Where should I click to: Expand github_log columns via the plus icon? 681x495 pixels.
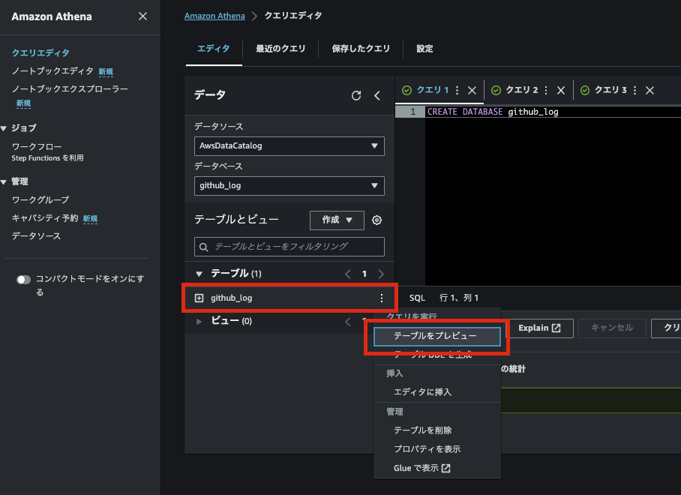click(199, 298)
